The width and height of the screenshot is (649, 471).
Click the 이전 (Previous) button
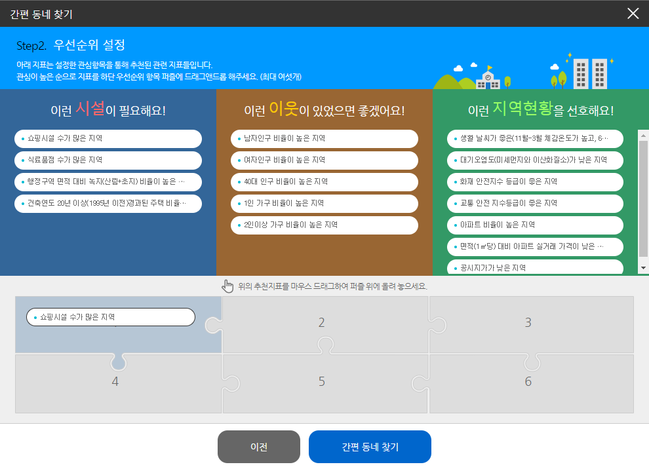point(258,446)
